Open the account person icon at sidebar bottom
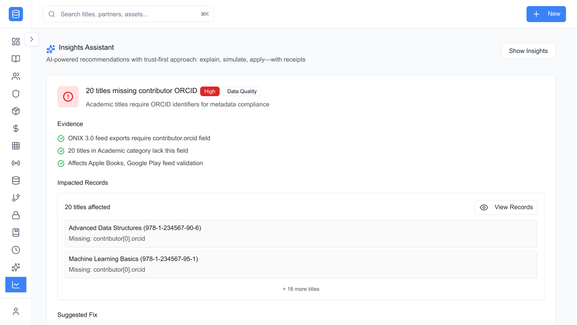 point(16,311)
